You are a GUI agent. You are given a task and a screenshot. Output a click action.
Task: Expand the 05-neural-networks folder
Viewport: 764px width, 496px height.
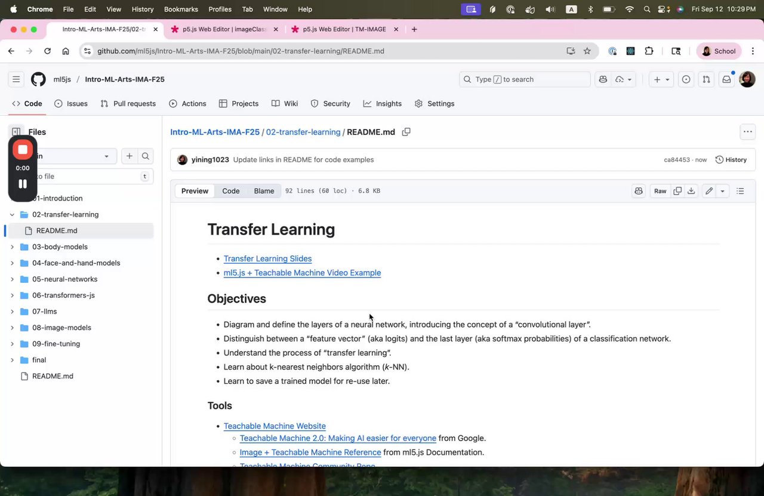tap(12, 279)
